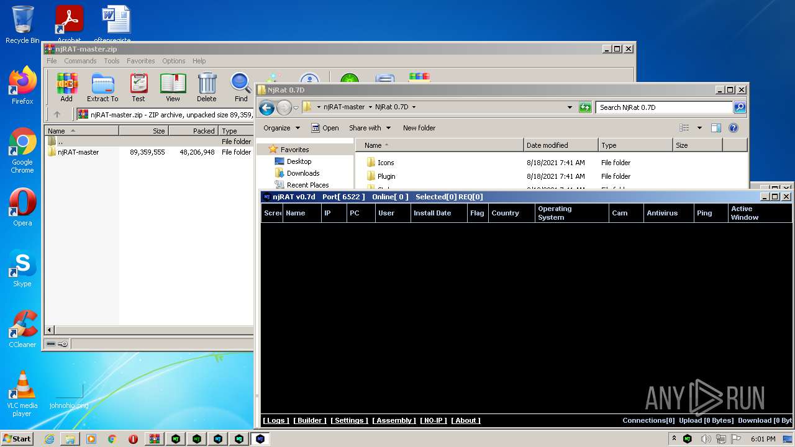Click the Find magnifier icon in WinRAR
This screenshot has height=447, width=795.
click(241, 88)
